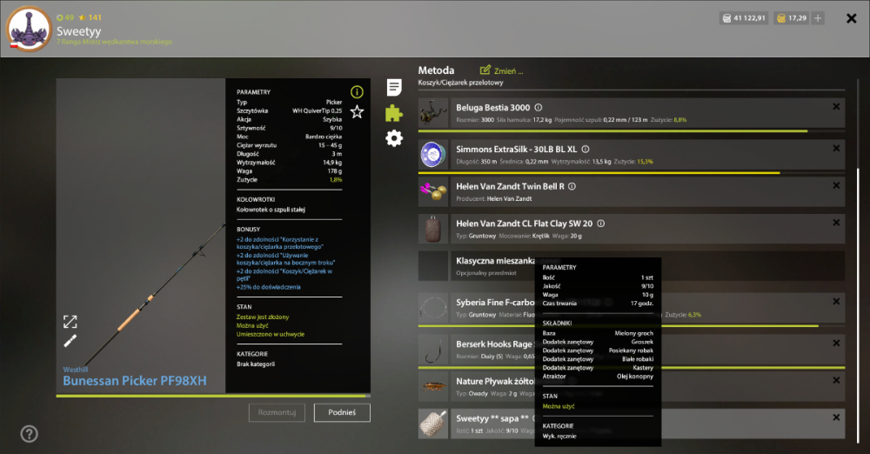This screenshot has height=454, width=870.
Task: Show rod parameters info icon
Action: pos(357,92)
